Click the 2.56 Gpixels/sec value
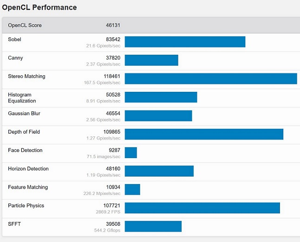 [x=103, y=120]
